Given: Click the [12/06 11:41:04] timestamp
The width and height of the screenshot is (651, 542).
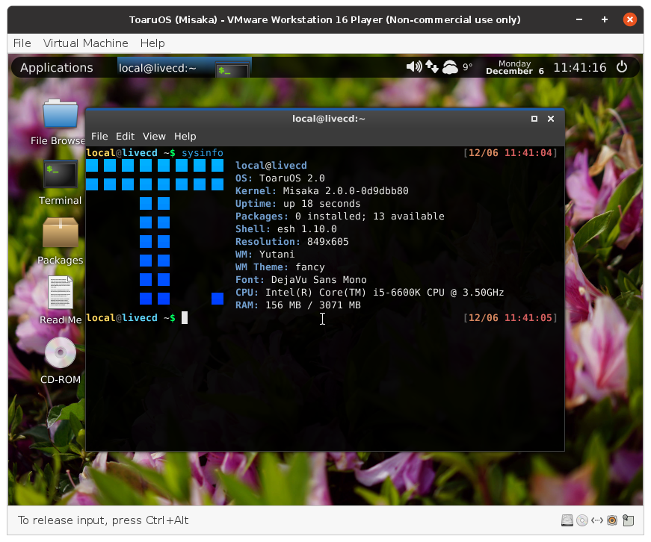Looking at the screenshot, I should 510,153.
